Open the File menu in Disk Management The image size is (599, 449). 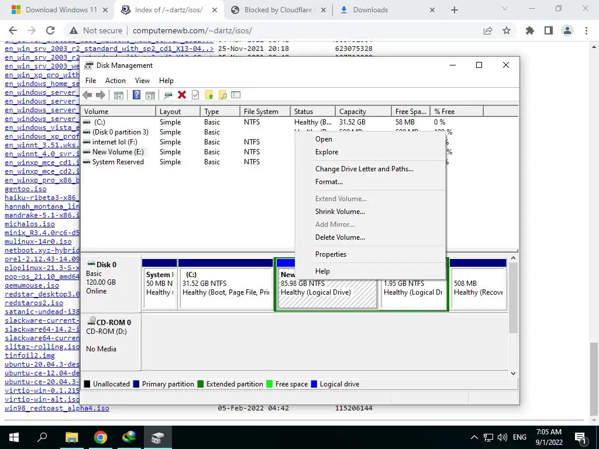click(91, 81)
